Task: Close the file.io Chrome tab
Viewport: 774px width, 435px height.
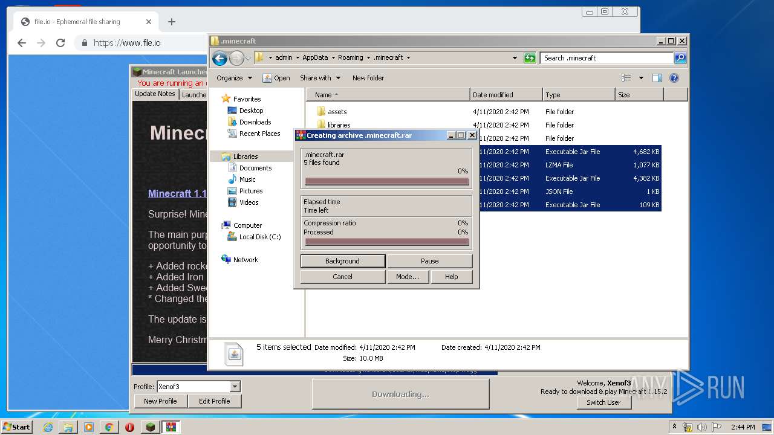Action: coord(149,22)
